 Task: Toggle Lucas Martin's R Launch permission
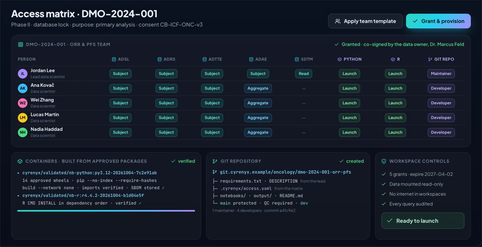point(395,118)
